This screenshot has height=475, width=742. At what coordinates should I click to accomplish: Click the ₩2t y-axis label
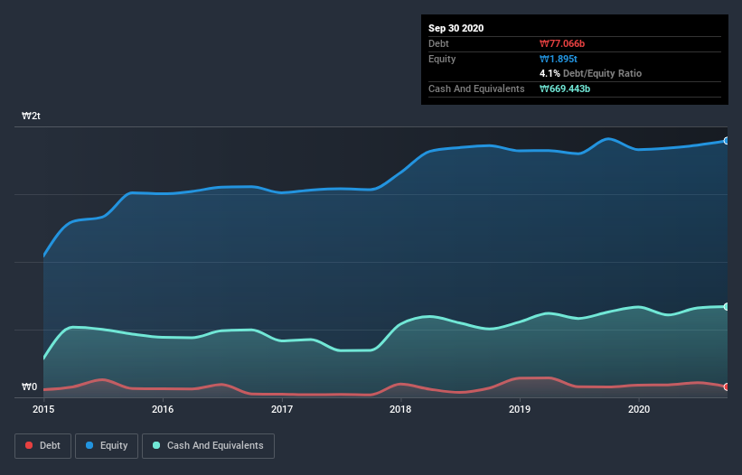(31, 116)
